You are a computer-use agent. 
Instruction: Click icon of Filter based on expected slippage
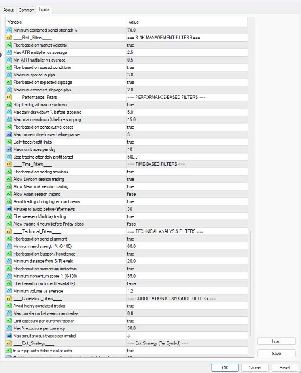[x=9, y=82]
